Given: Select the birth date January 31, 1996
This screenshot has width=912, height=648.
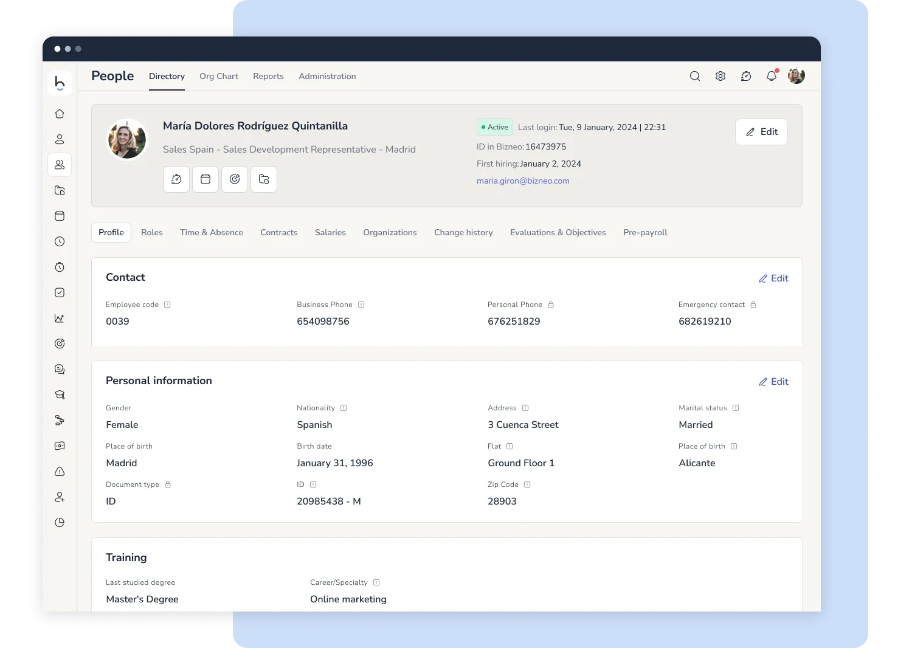Looking at the screenshot, I should (x=335, y=463).
